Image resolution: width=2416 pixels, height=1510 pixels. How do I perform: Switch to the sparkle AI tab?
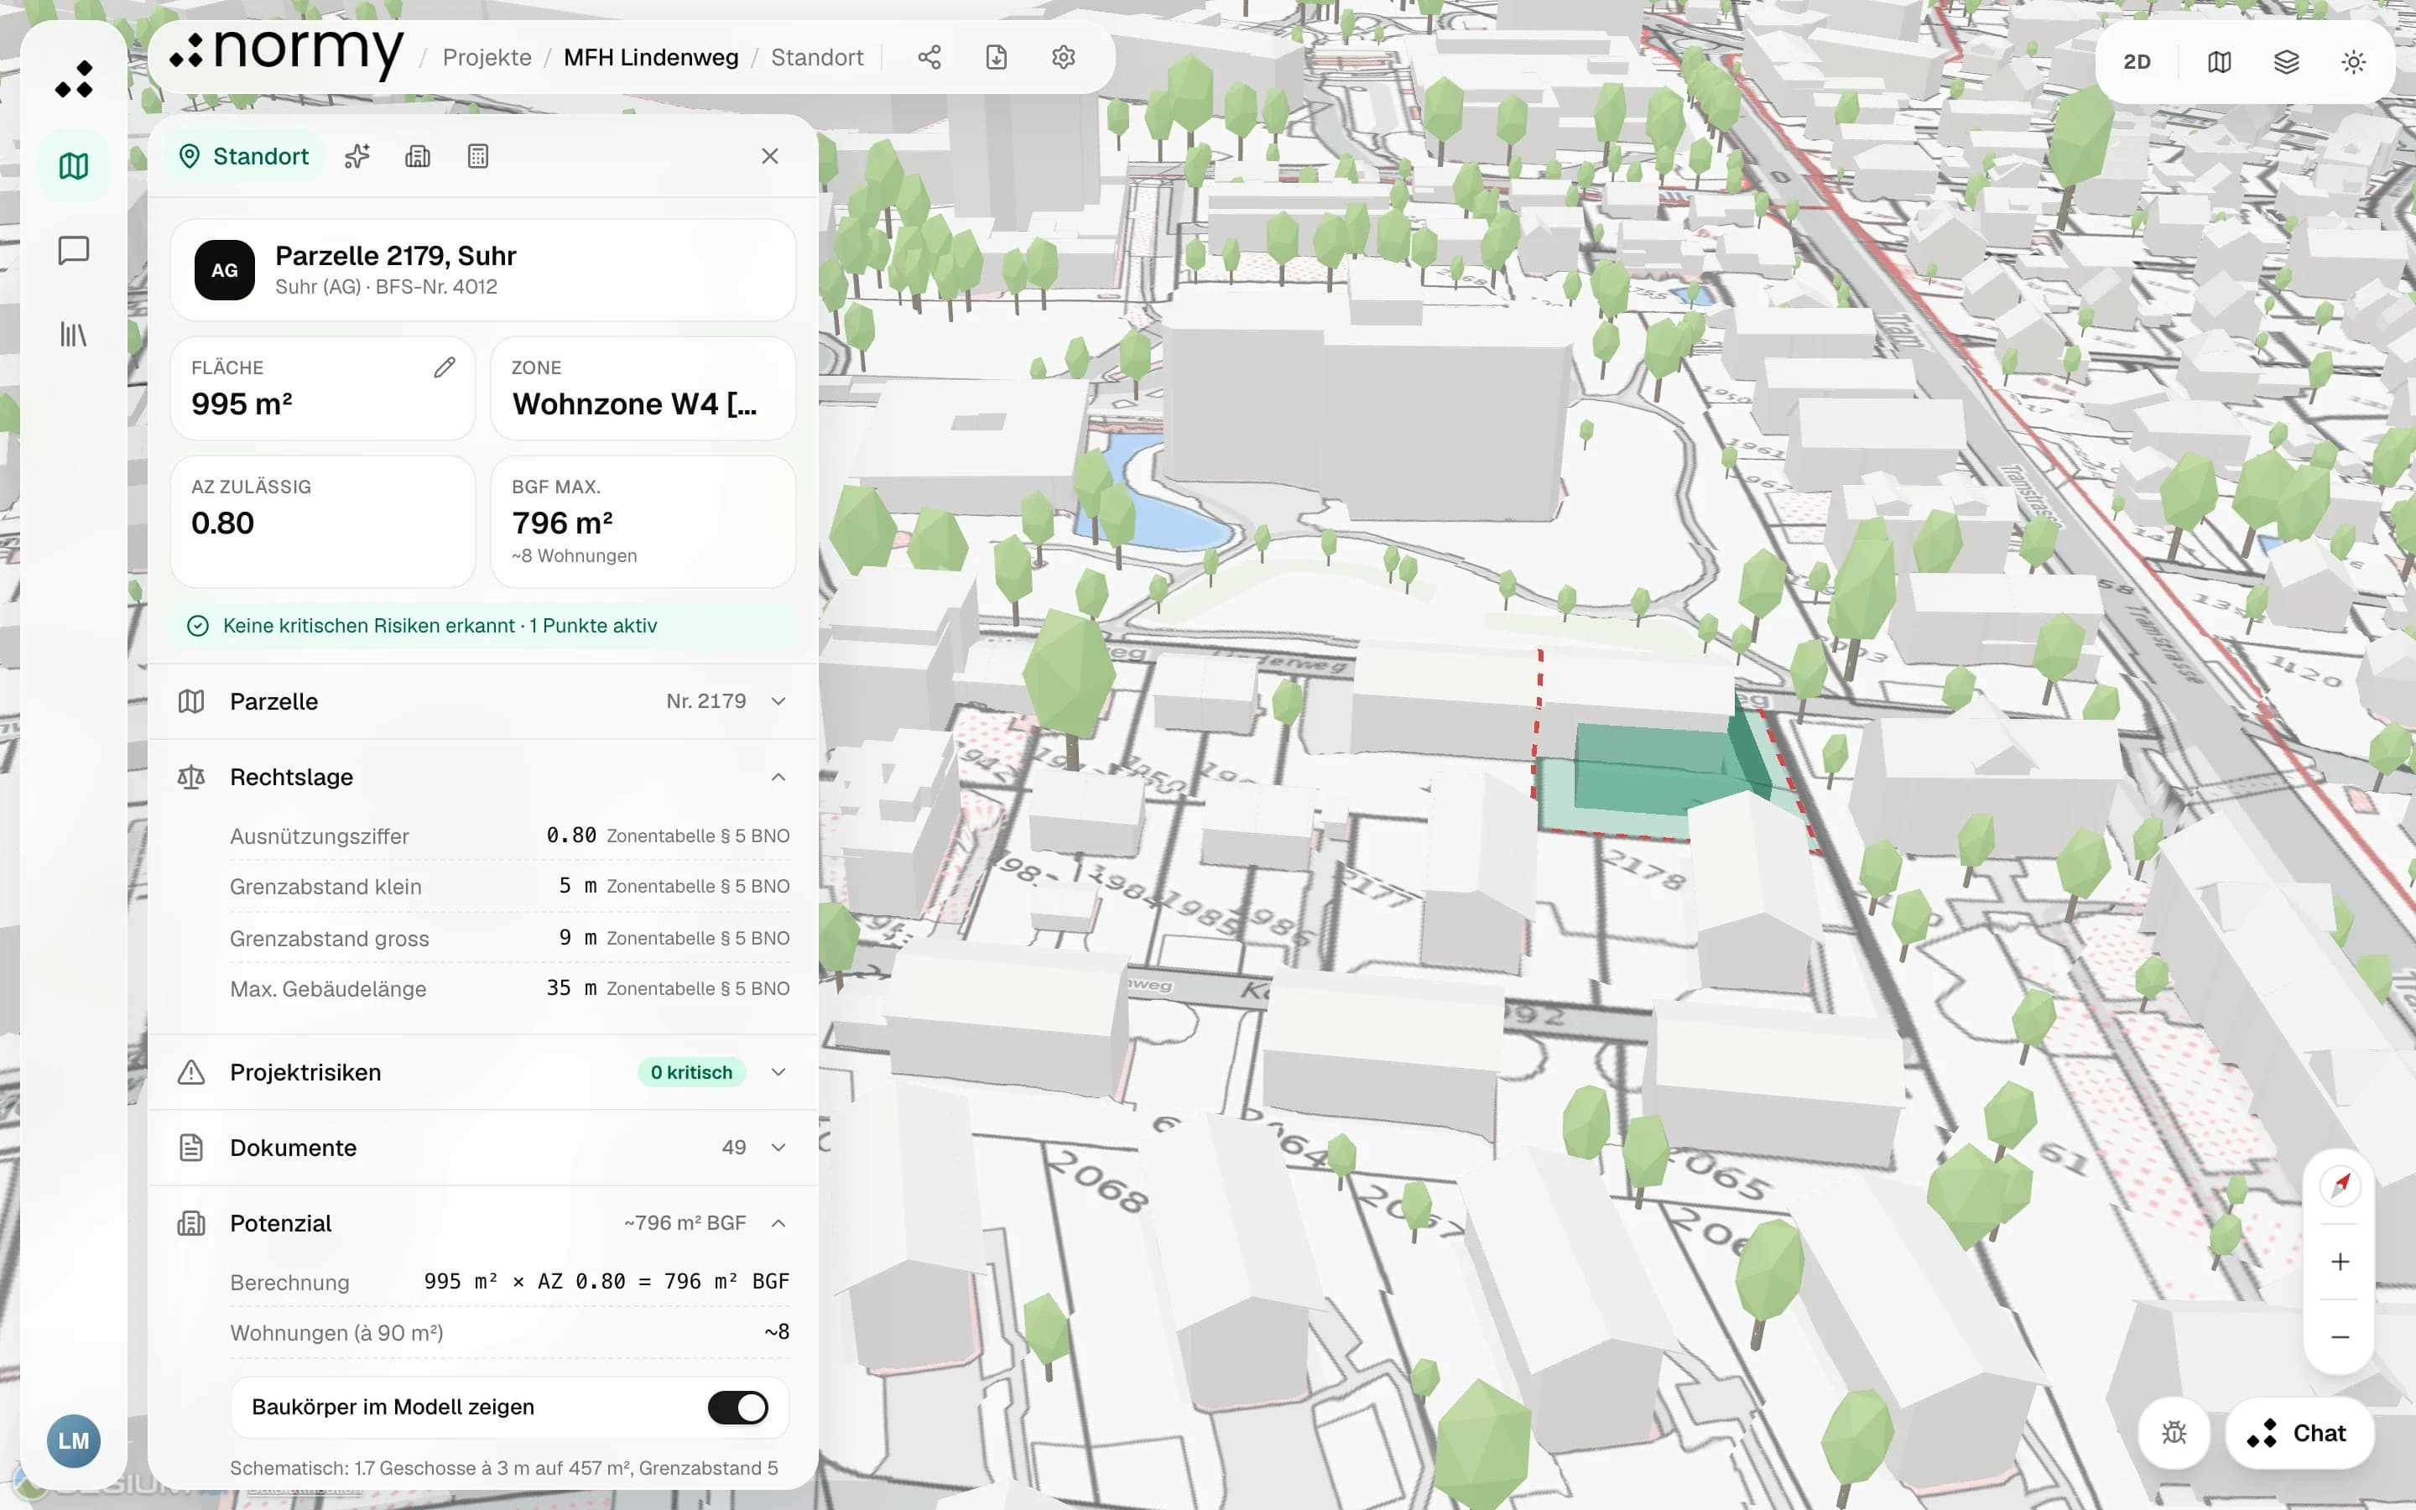point(357,156)
